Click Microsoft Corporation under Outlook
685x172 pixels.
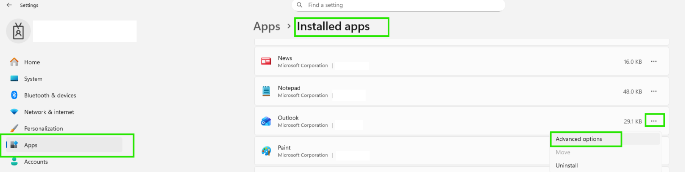[303, 125]
